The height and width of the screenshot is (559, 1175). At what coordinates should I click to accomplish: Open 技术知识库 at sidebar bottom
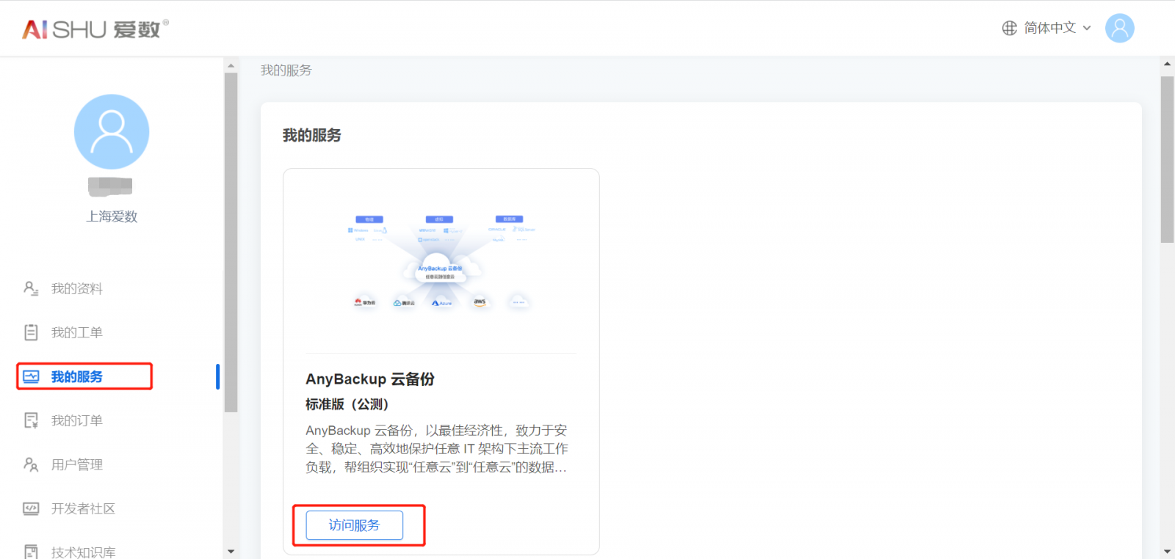pyautogui.click(x=83, y=552)
